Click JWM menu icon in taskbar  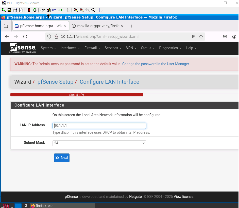click(5, 205)
